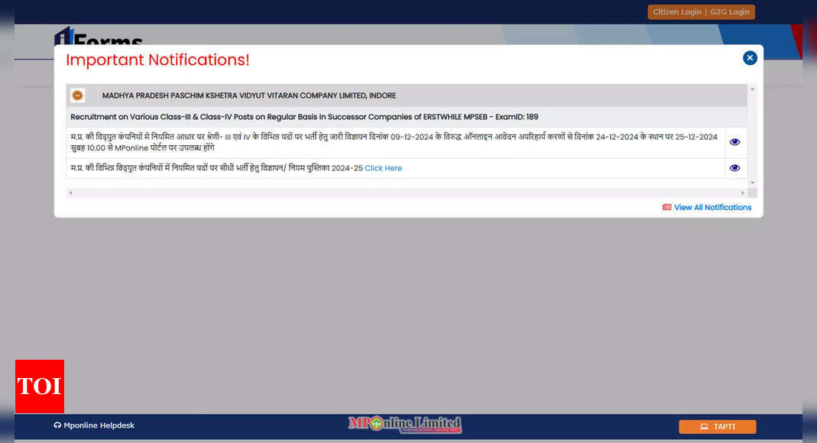Click the MPOnline Limited logo
The height and width of the screenshot is (443, 817).
point(405,424)
